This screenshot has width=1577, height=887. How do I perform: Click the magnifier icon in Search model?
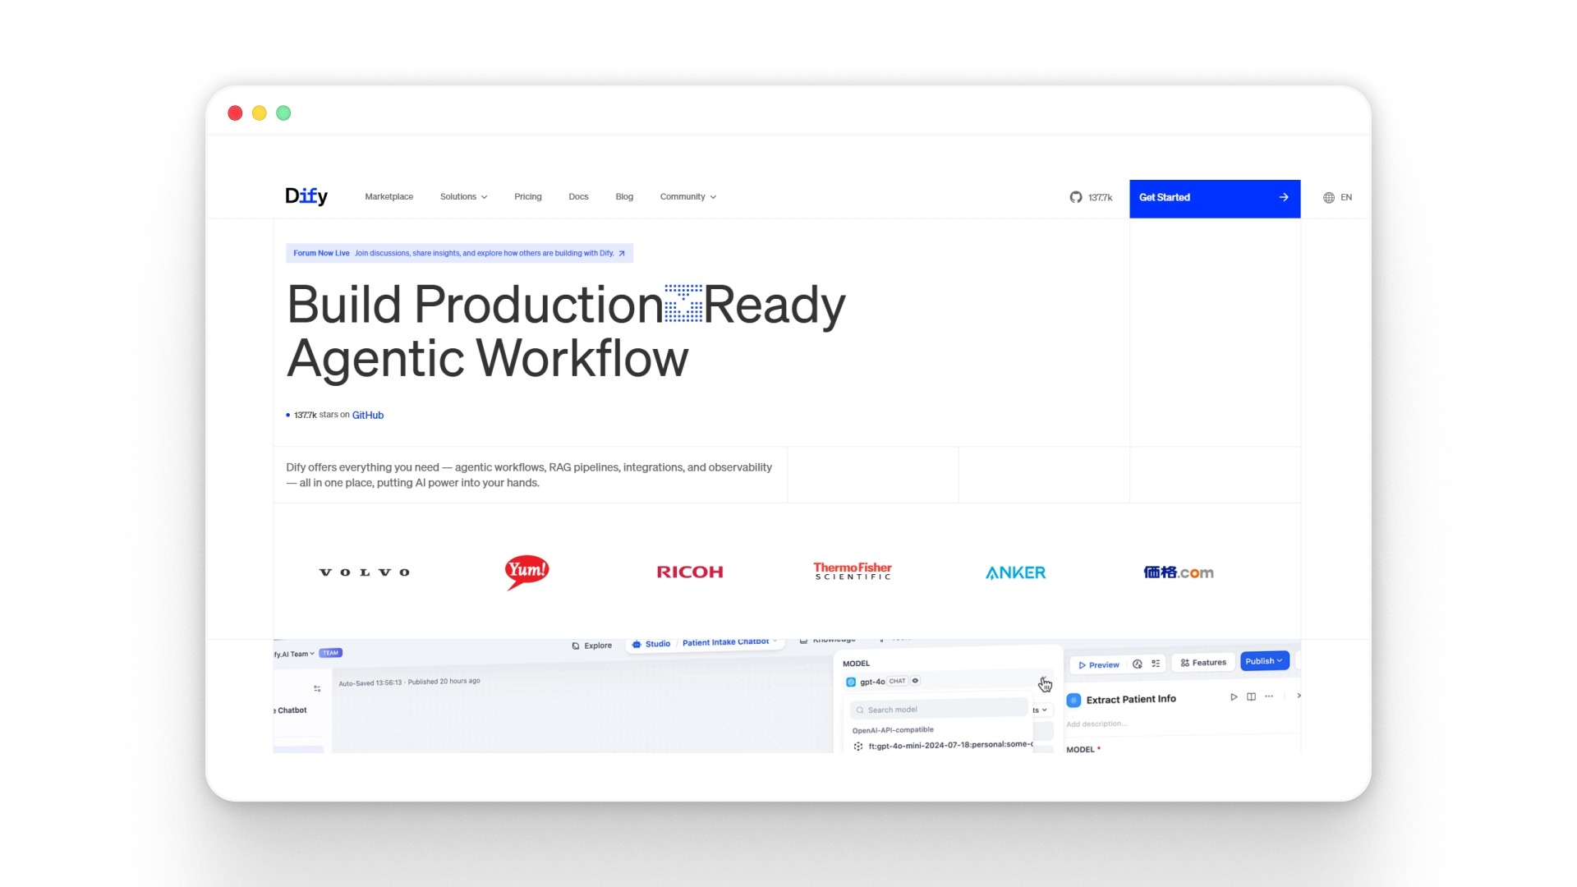(x=860, y=710)
